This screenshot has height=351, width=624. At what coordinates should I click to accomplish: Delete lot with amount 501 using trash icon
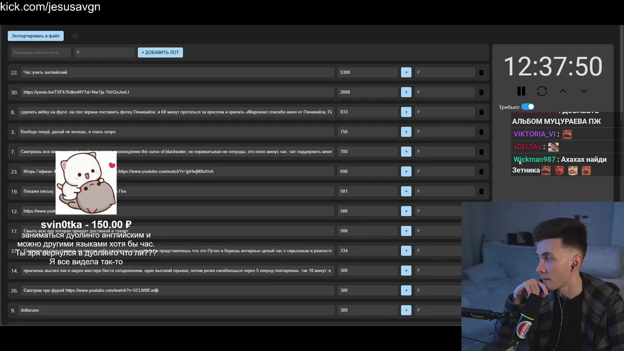coord(481,191)
